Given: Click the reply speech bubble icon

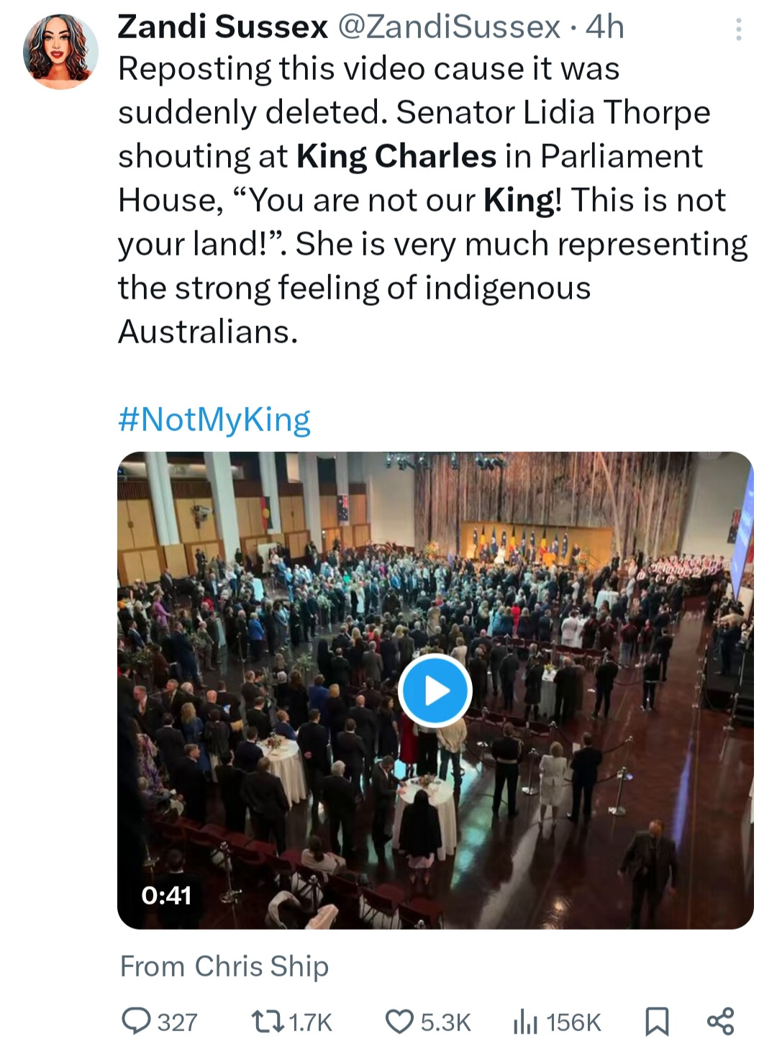Looking at the screenshot, I should (x=135, y=1021).
